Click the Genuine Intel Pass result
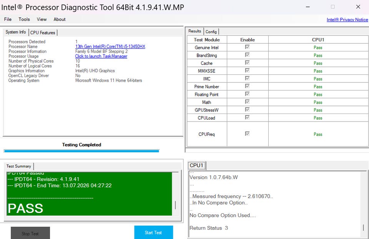Image resolution: width=369 pixels, height=239 pixels. click(318, 48)
